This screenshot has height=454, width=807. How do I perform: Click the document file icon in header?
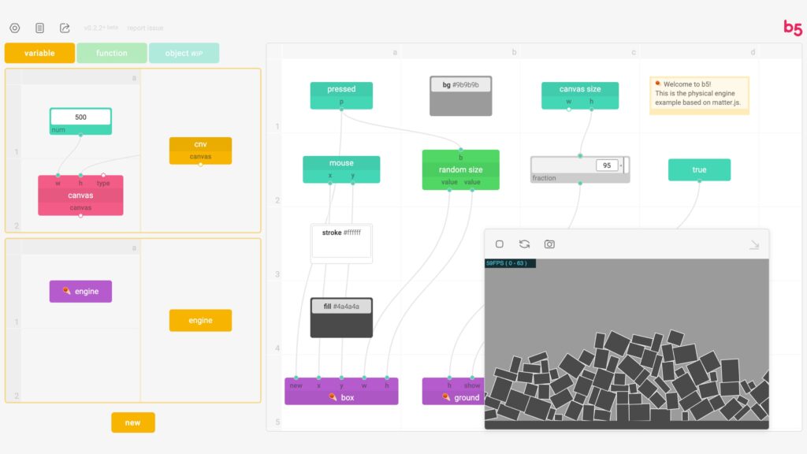[x=39, y=28]
